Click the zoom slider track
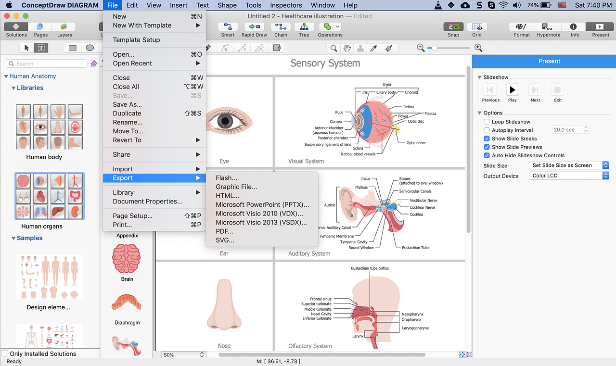616x366 pixels. click(x=452, y=48)
